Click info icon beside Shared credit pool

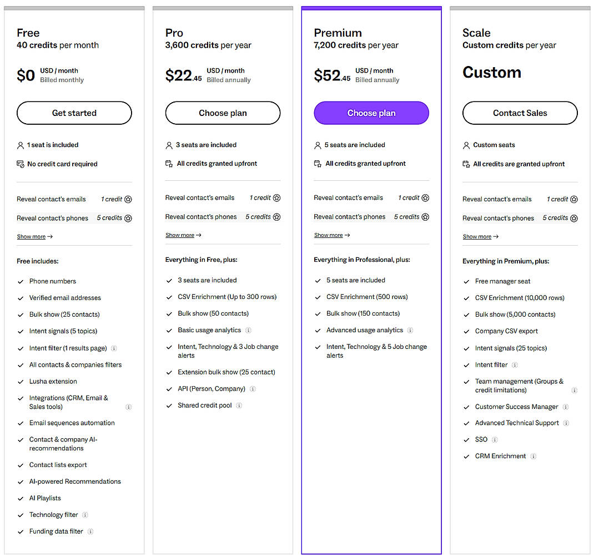(239, 405)
